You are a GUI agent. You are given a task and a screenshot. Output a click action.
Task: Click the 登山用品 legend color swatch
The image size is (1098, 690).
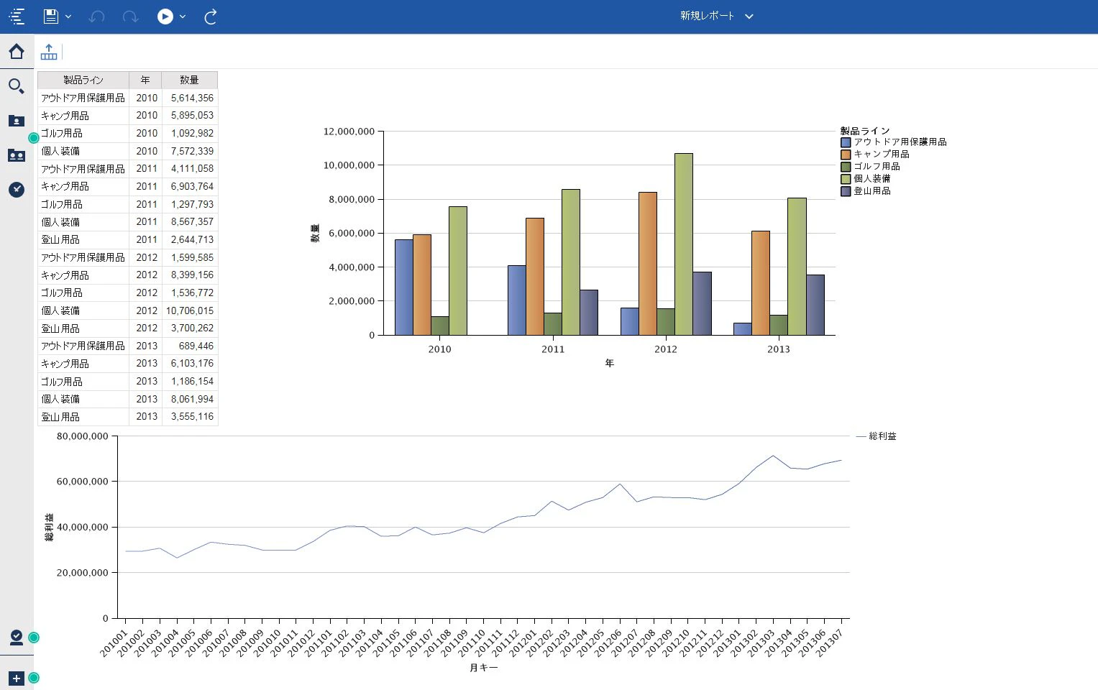point(846,191)
